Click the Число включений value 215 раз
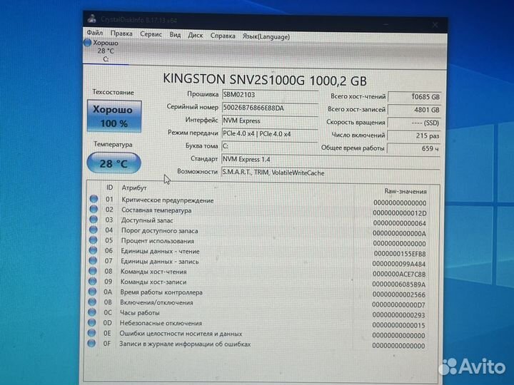Viewport: 514px width, 385px height. point(414,135)
